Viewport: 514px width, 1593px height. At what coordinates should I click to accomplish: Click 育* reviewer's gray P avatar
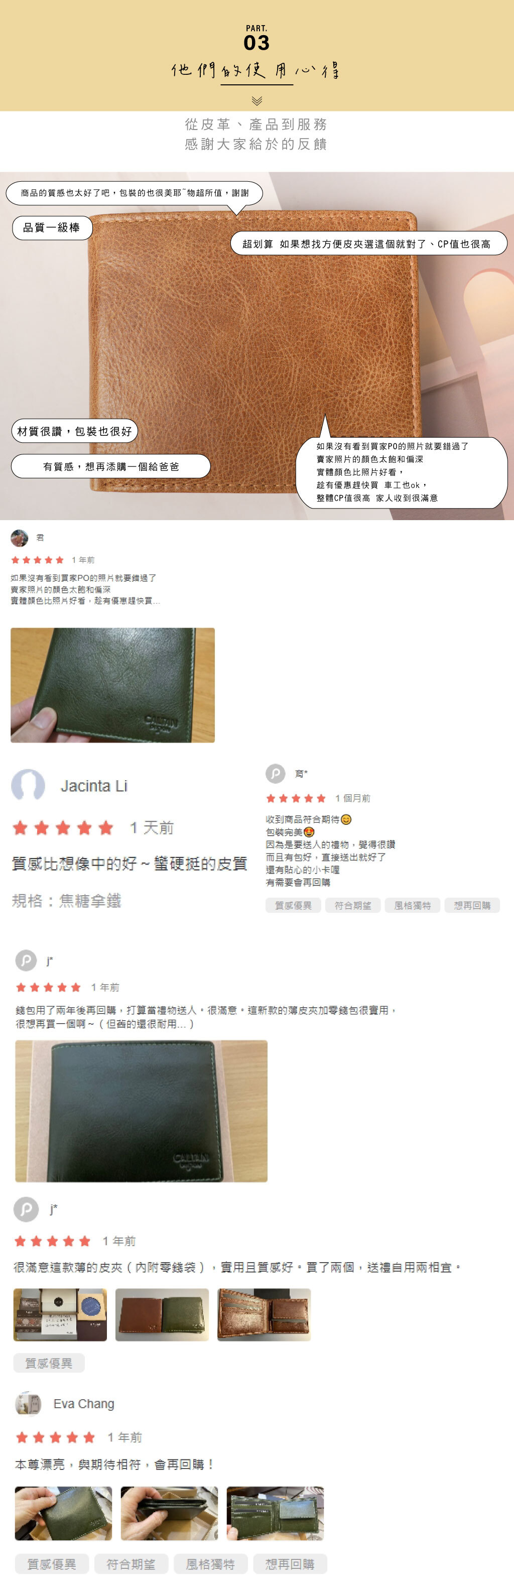(x=275, y=773)
